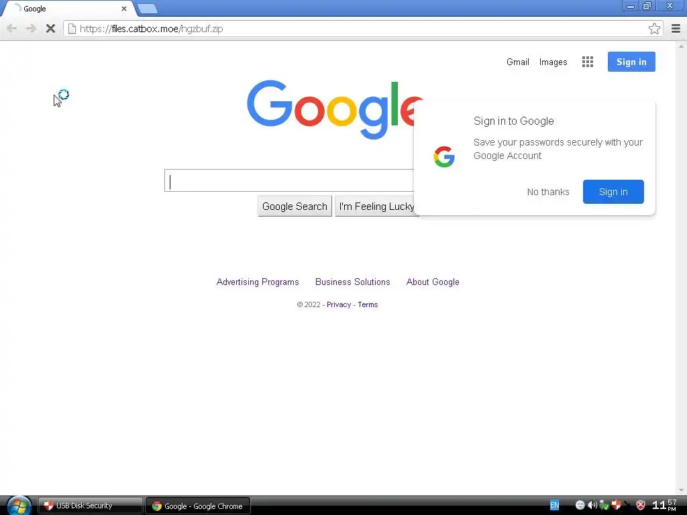Click the Google Search button

click(x=295, y=207)
